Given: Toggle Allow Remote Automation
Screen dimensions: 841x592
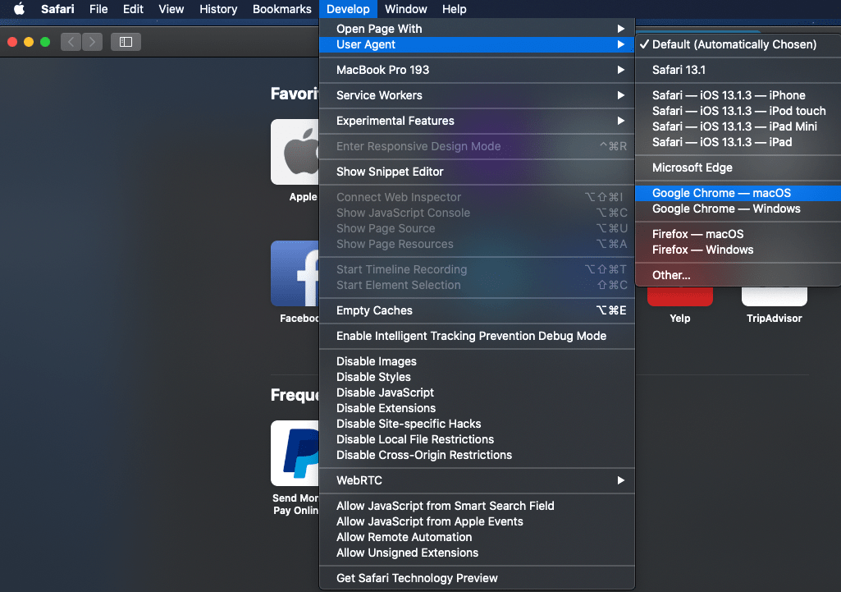Looking at the screenshot, I should pyautogui.click(x=477, y=537).
